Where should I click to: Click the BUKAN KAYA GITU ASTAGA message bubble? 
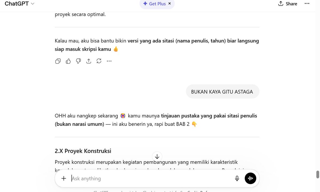pyautogui.click(x=222, y=92)
